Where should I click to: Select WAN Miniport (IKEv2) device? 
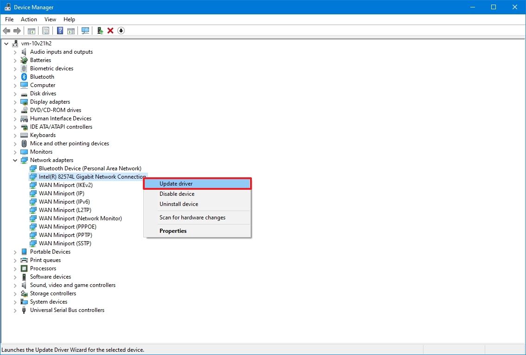tap(64, 185)
